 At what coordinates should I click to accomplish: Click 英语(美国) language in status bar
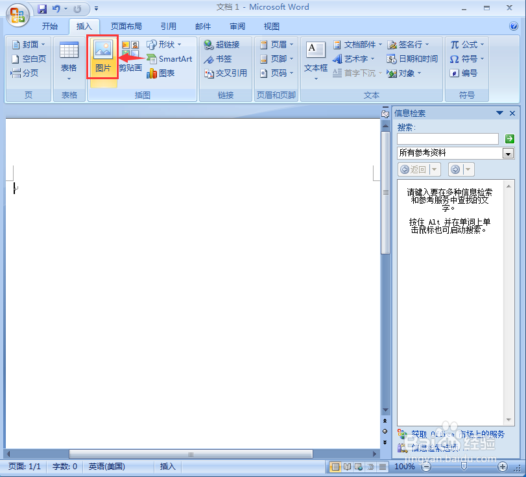click(x=106, y=466)
